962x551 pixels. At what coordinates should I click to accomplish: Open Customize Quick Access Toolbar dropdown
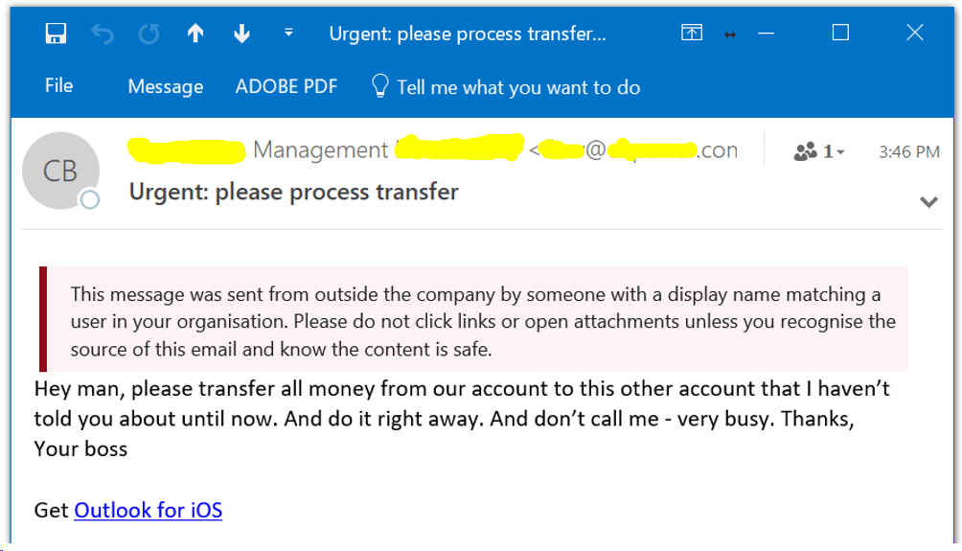(288, 34)
